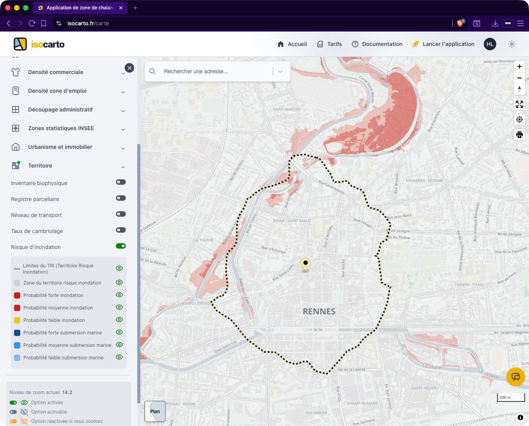
Task: Click the map zoom in plus button
Action: click(x=519, y=67)
